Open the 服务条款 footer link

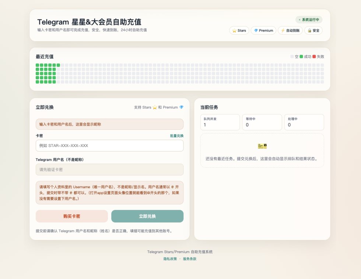tap(190, 259)
